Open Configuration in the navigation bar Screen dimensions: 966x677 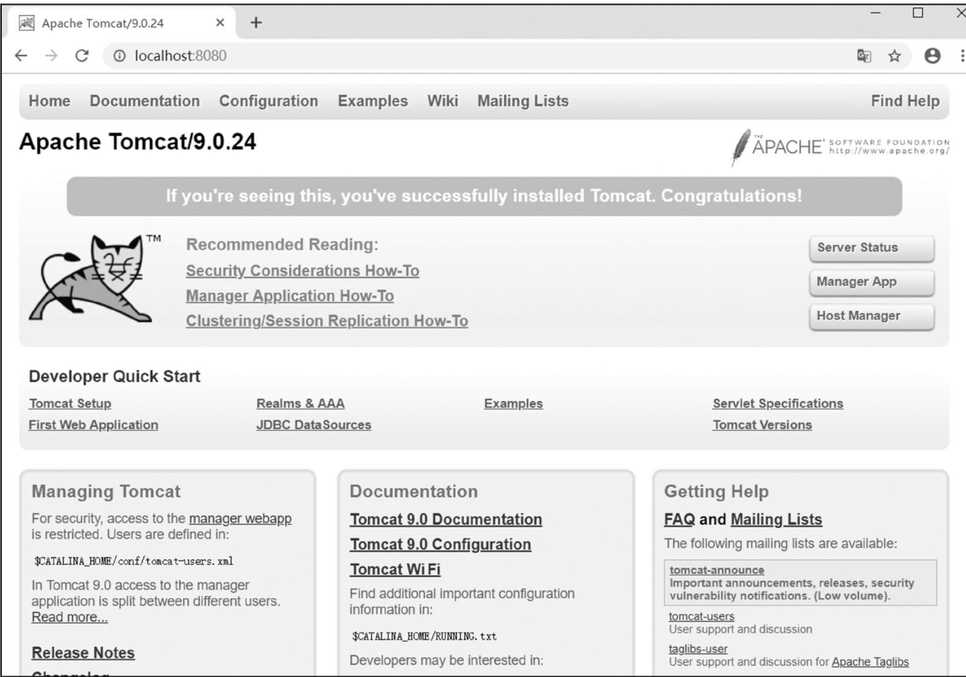click(268, 101)
